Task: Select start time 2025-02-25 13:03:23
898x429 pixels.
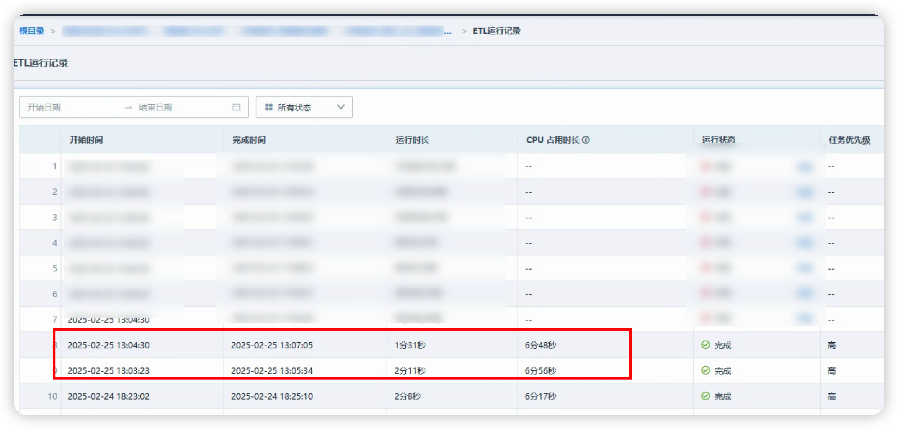Action: (x=108, y=371)
